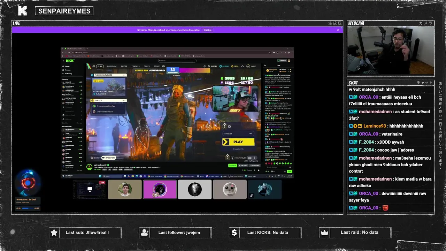Click green Chat send button
The width and height of the screenshot is (446, 251).
point(289,172)
